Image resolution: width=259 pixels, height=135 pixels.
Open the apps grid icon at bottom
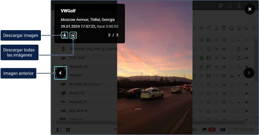click(x=68, y=130)
